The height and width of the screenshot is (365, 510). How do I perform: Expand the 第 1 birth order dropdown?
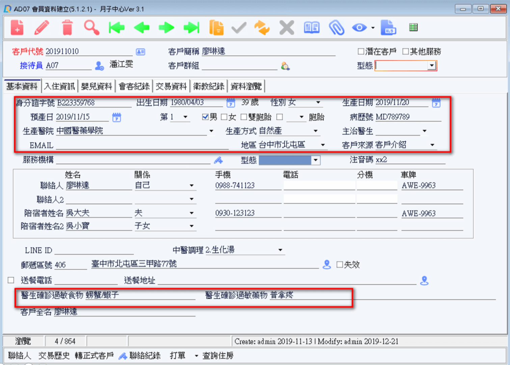185,117
